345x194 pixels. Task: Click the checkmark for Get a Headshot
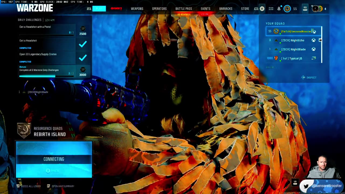pos(83,44)
